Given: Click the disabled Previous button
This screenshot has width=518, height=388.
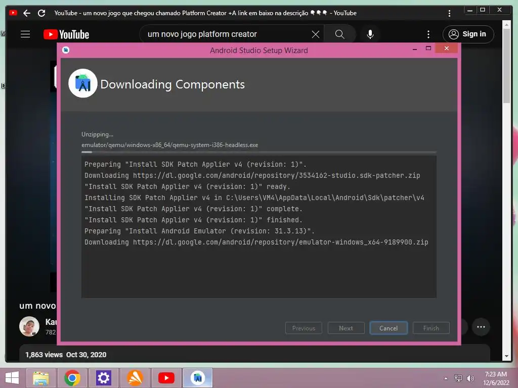Looking at the screenshot, I should pyautogui.click(x=304, y=328).
